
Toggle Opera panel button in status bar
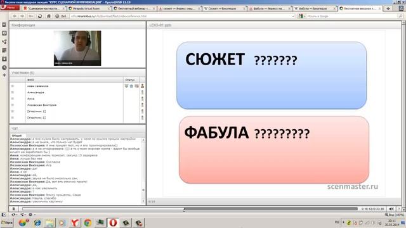[4, 215]
